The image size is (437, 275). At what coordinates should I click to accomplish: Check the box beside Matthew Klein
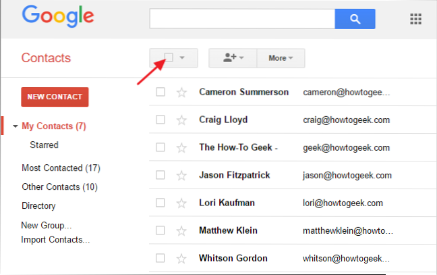pos(161,230)
